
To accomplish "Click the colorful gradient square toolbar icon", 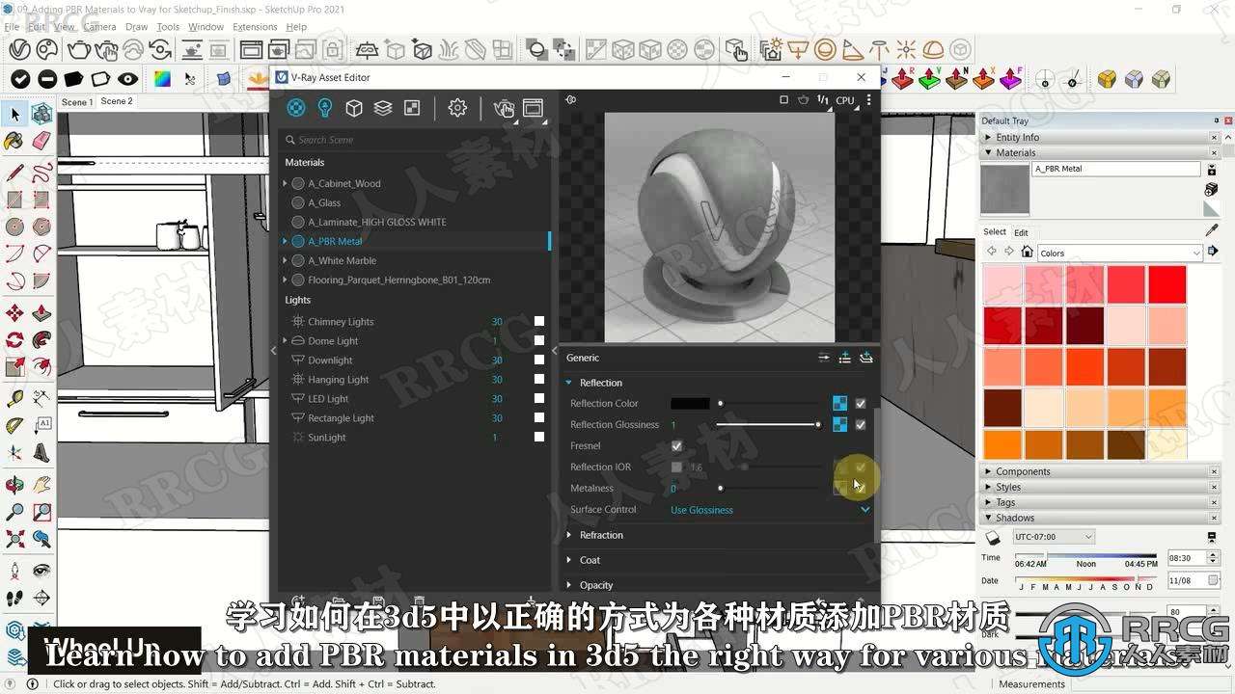I will point(162,79).
